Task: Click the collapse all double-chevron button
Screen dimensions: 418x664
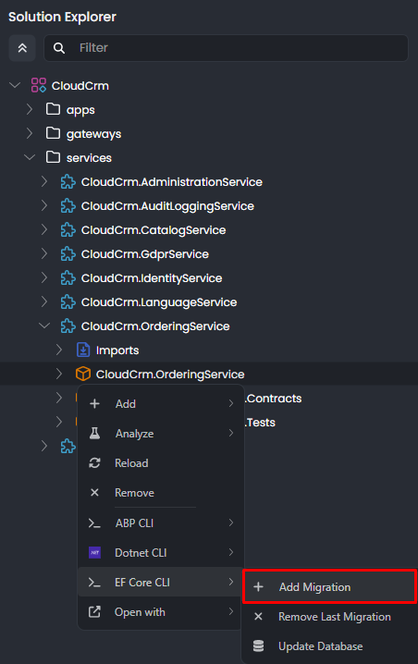Action: click(22, 48)
